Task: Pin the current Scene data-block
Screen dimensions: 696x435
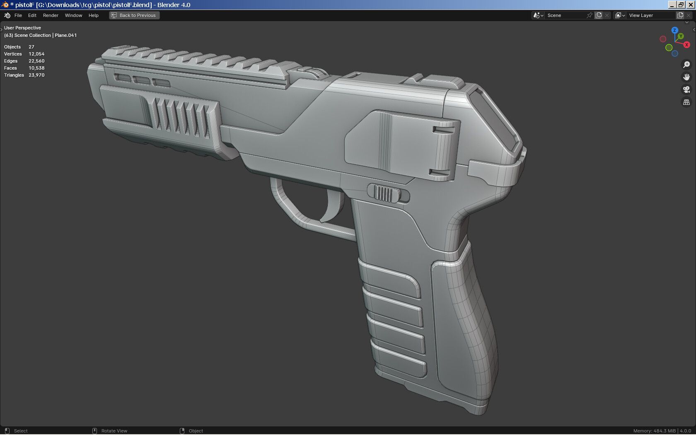Action: click(590, 15)
